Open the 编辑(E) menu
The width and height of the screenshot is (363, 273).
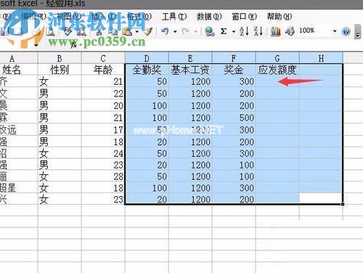click(x=34, y=17)
